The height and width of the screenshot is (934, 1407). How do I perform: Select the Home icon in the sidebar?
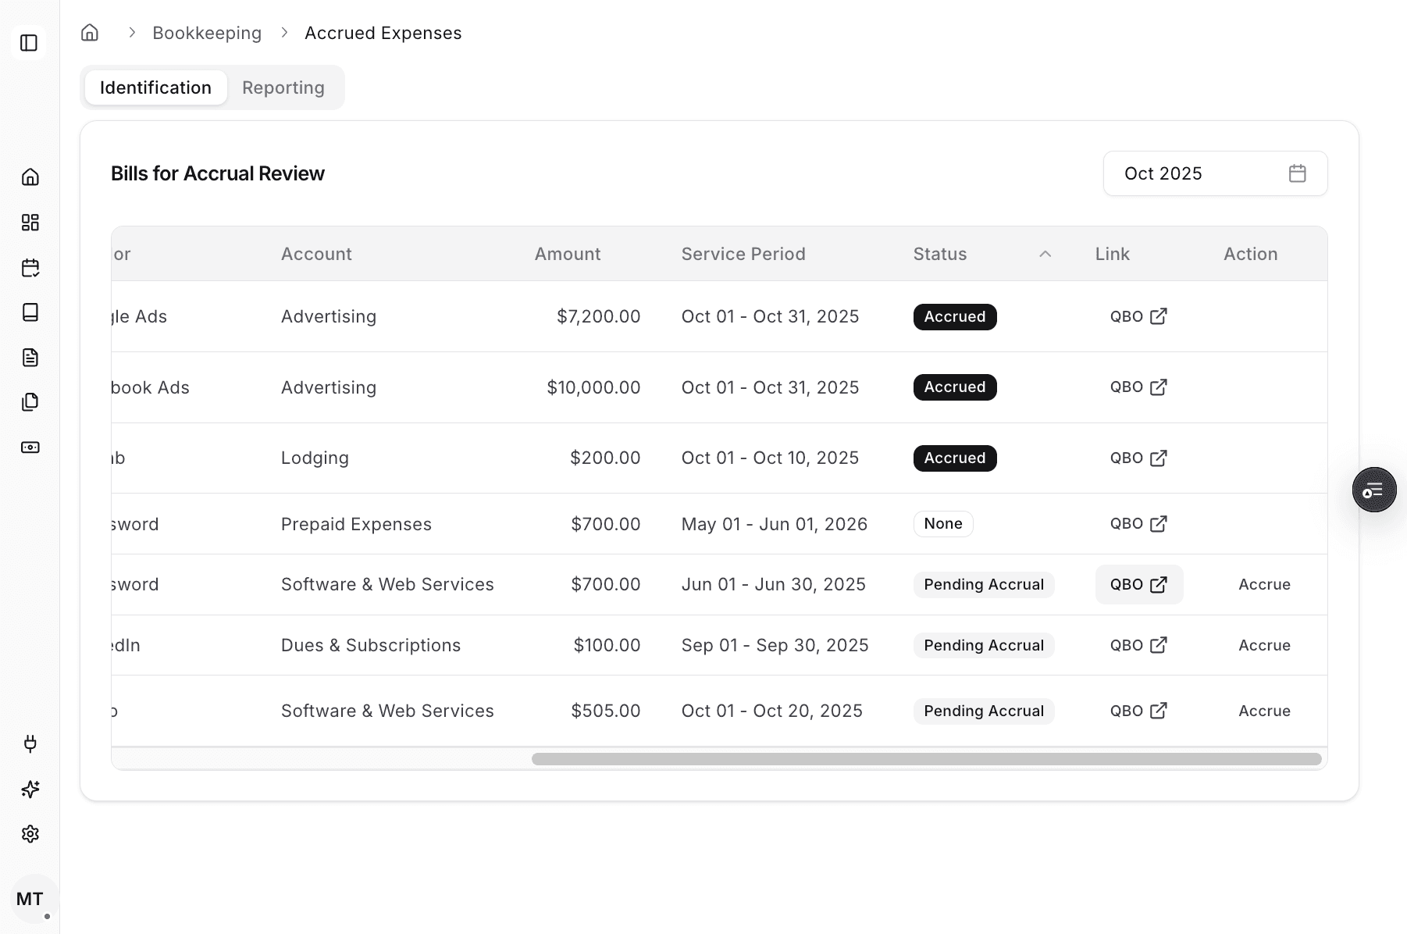(x=30, y=177)
